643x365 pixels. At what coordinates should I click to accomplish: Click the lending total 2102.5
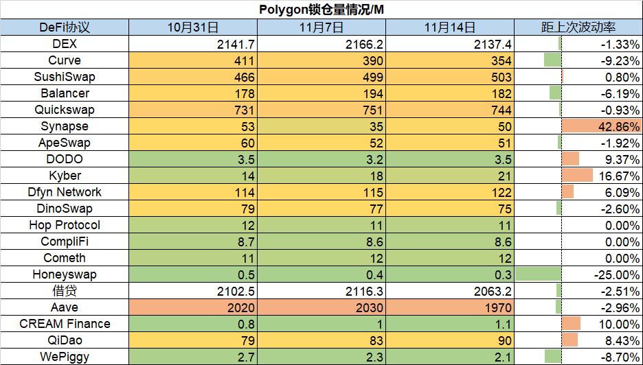click(x=193, y=290)
